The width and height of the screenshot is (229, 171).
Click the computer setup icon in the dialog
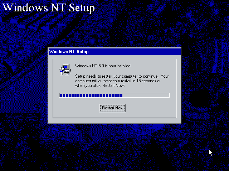click(x=65, y=69)
